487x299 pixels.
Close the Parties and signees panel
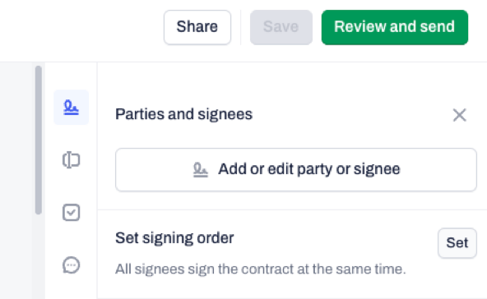(459, 115)
